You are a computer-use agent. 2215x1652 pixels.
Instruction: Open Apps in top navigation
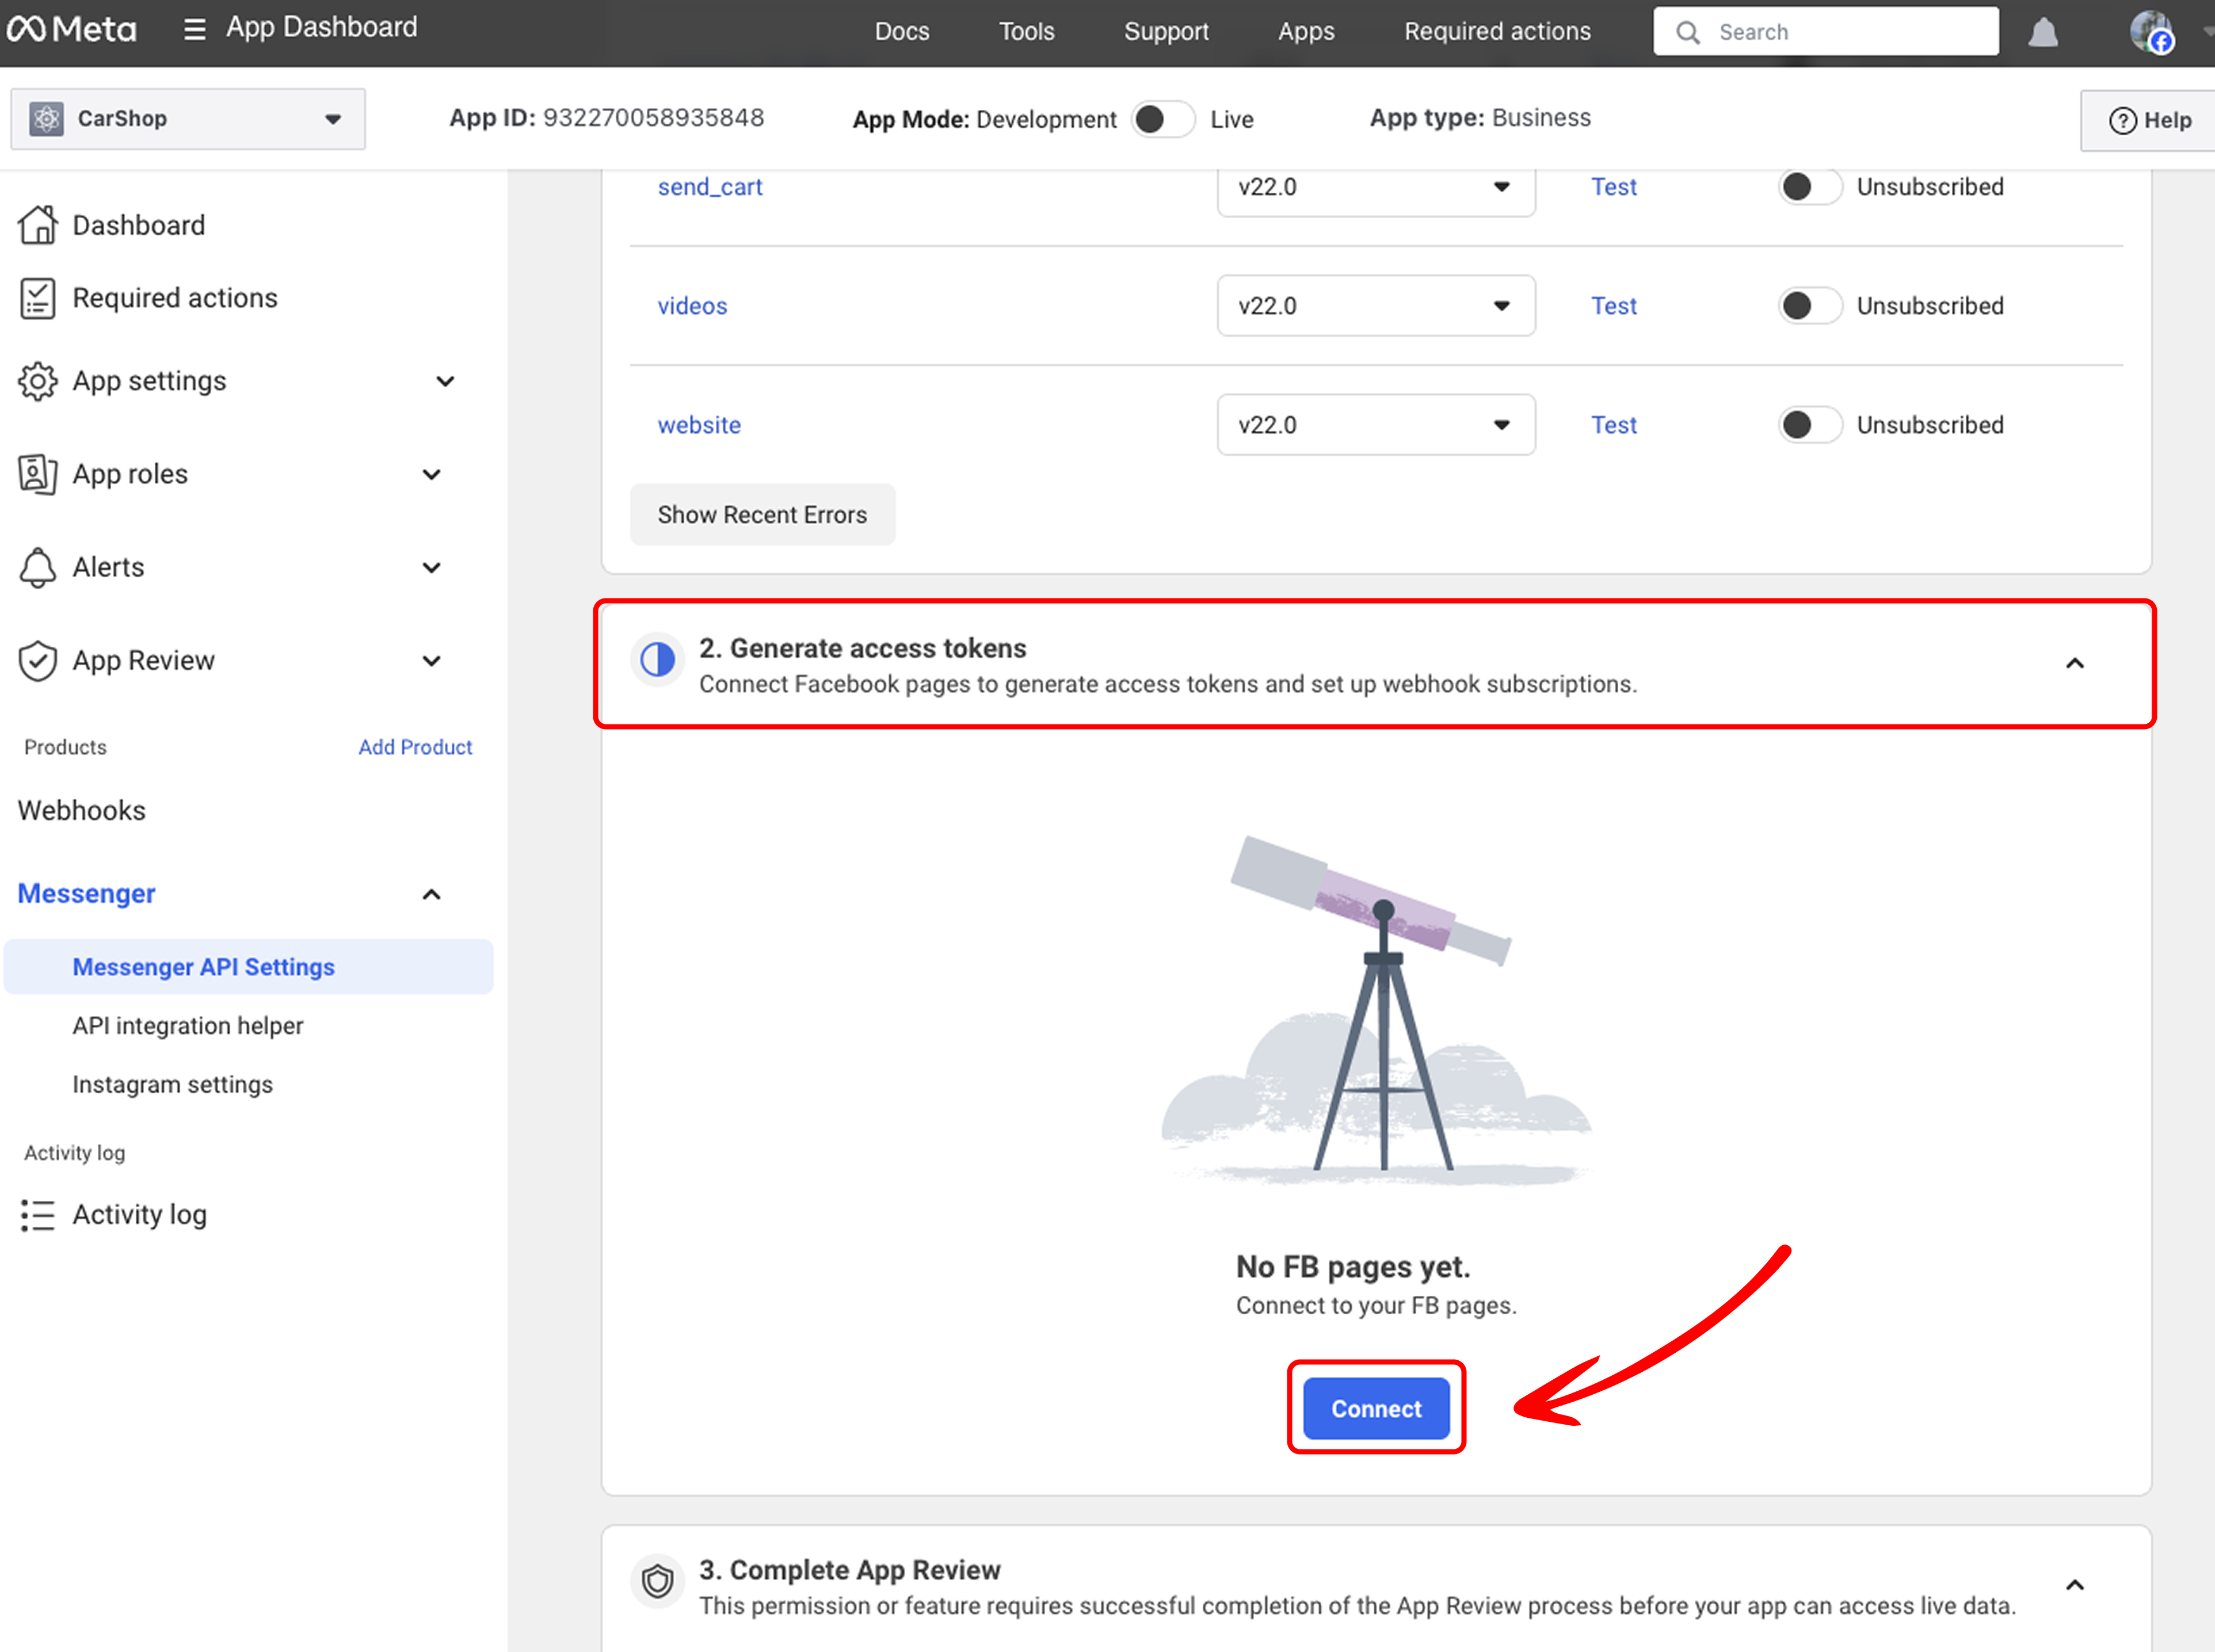pos(1306,32)
